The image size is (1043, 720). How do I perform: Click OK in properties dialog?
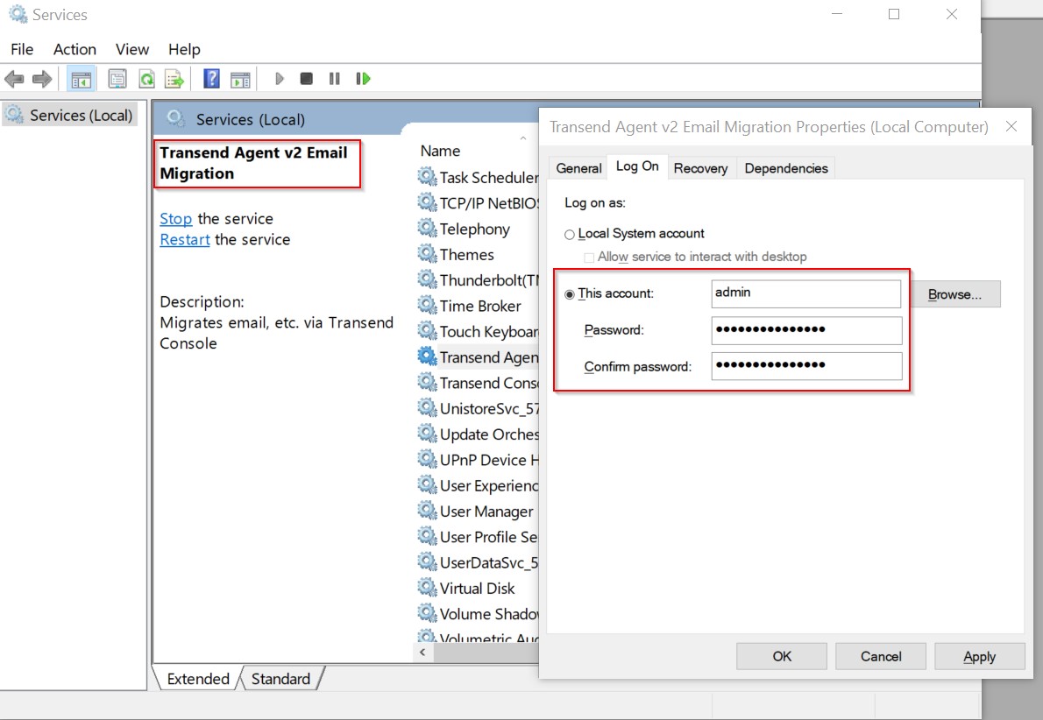[x=782, y=656]
